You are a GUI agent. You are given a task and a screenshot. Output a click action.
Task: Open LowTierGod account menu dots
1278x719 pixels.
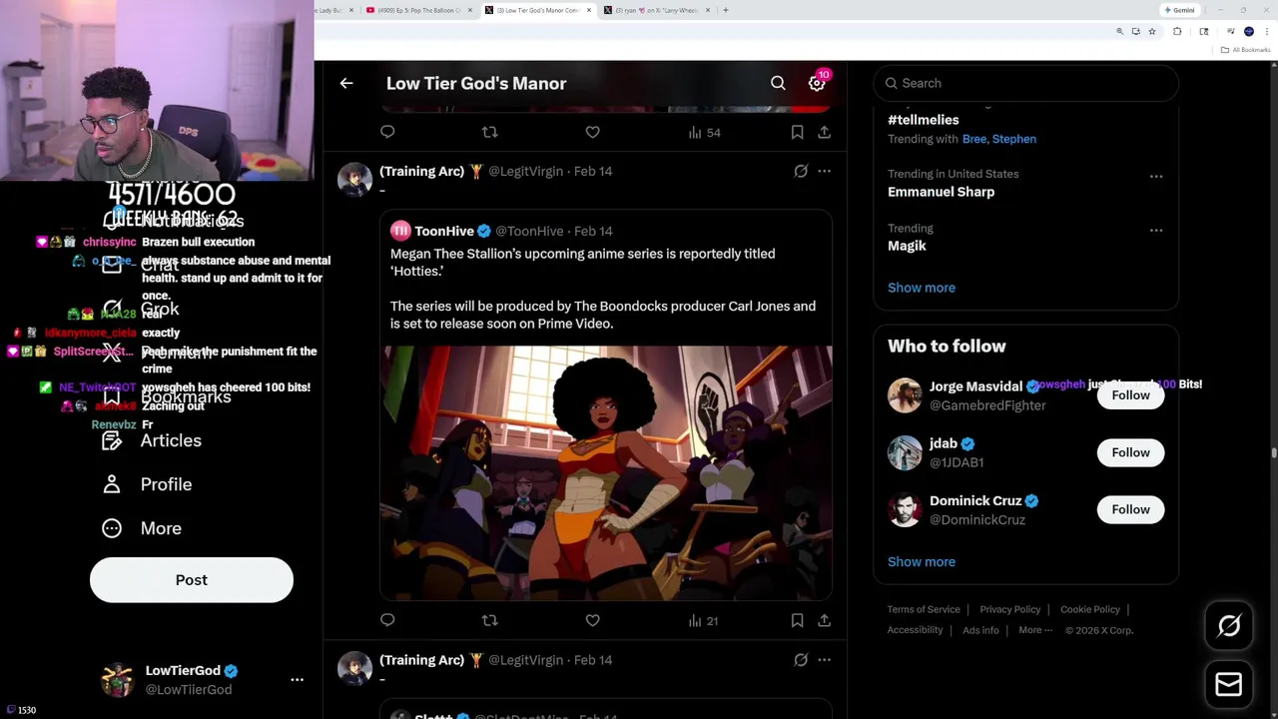[297, 679]
